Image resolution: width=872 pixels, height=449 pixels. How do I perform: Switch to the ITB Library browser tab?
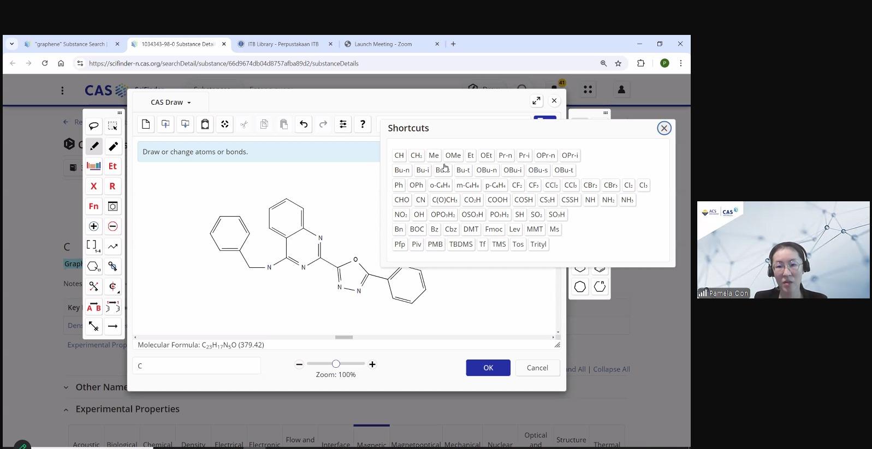pyautogui.click(x=283, y=44)
